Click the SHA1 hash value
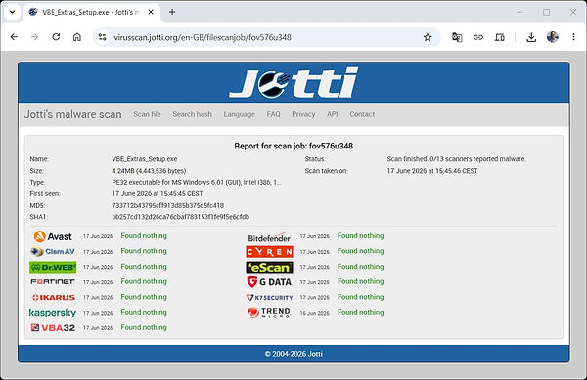 coord(180,217)
